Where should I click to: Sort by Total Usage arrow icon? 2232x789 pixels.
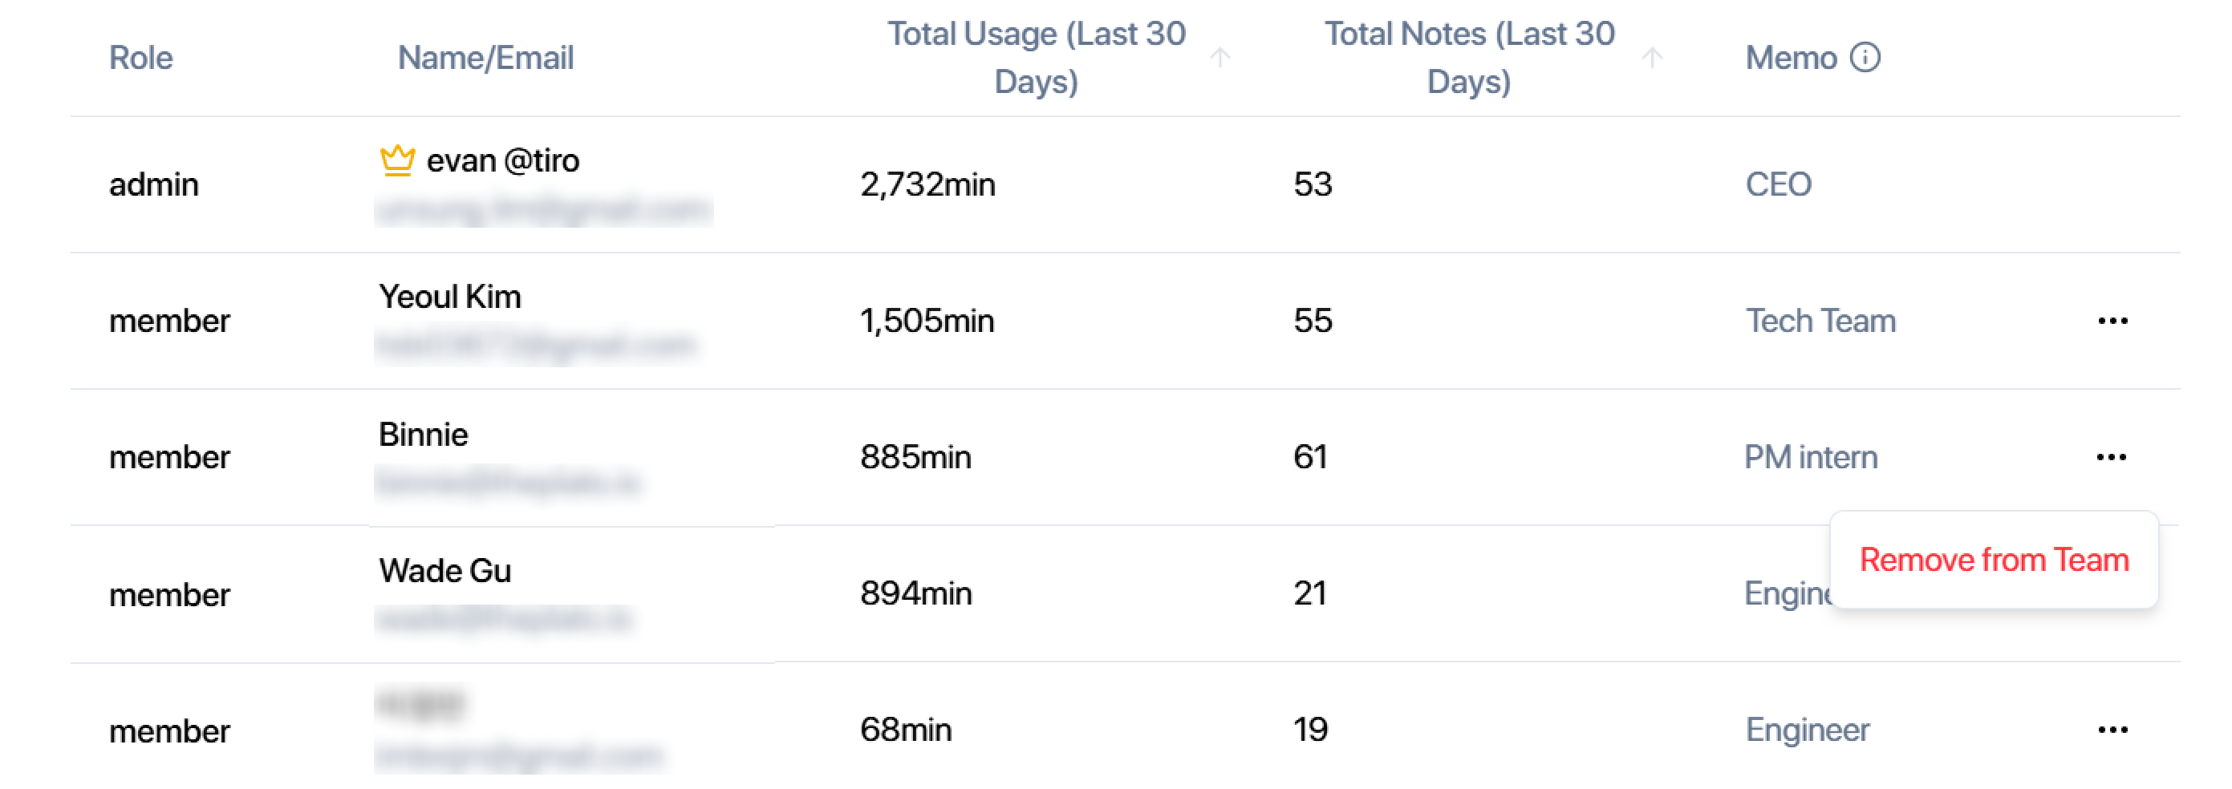click(x=1220, y=58)
